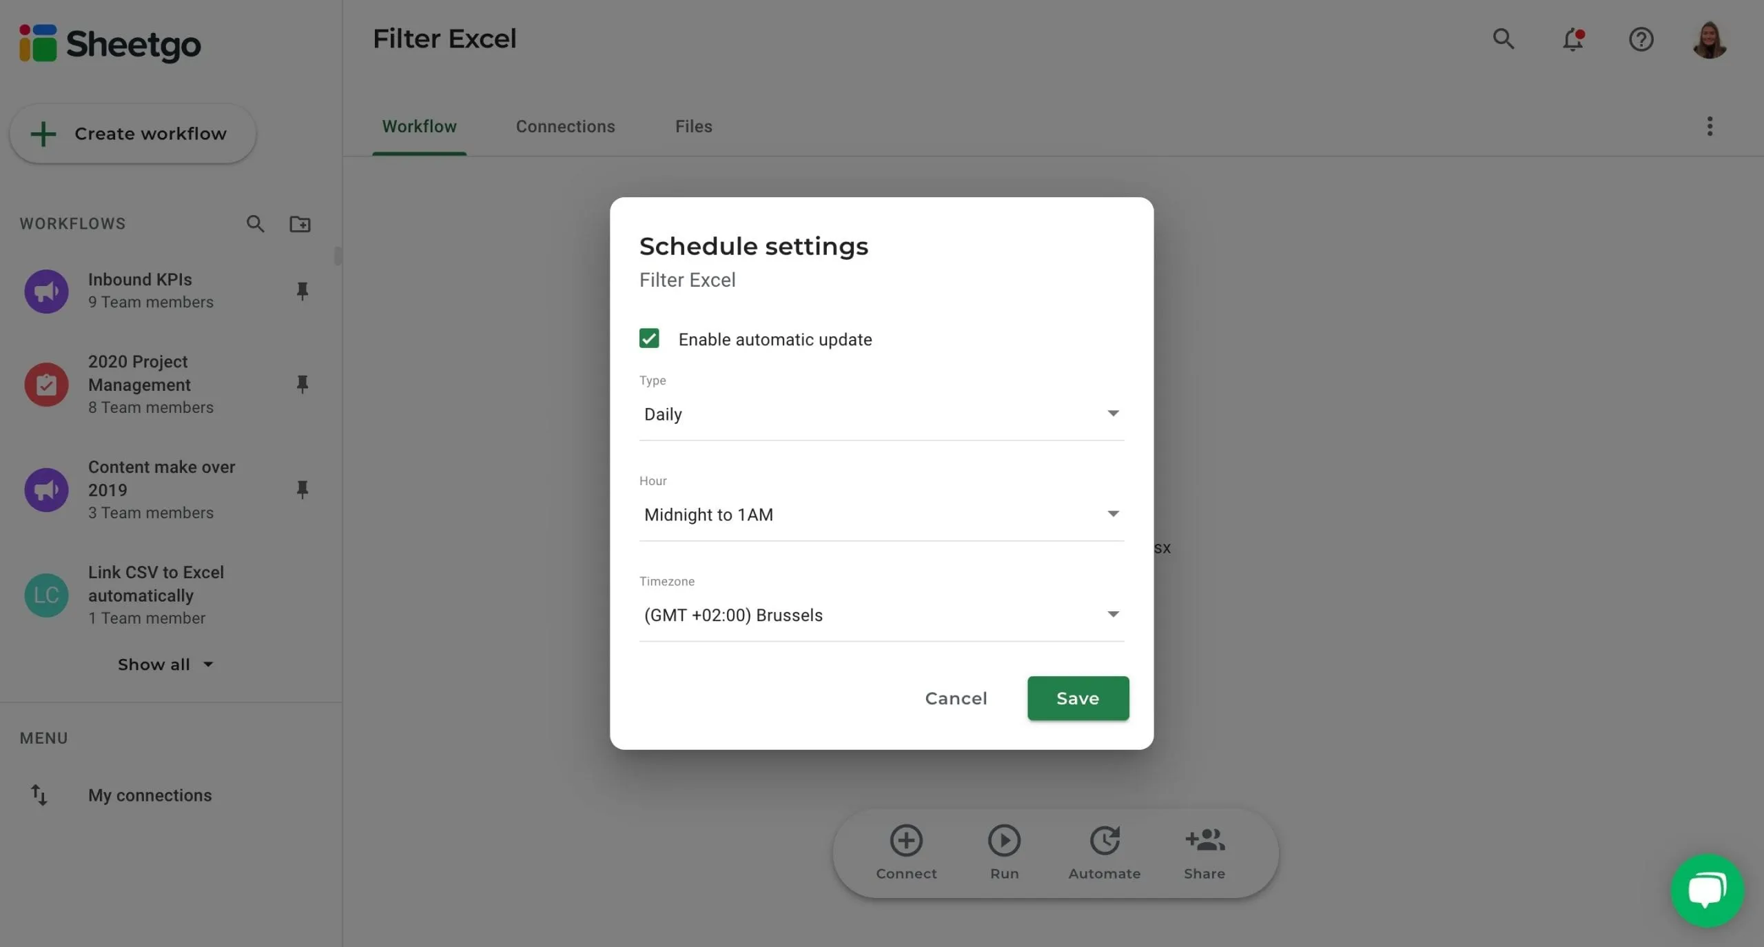Click the LC workflow avatar
The height and width of the screenshot is (947, 1764).
coord(46,595)
